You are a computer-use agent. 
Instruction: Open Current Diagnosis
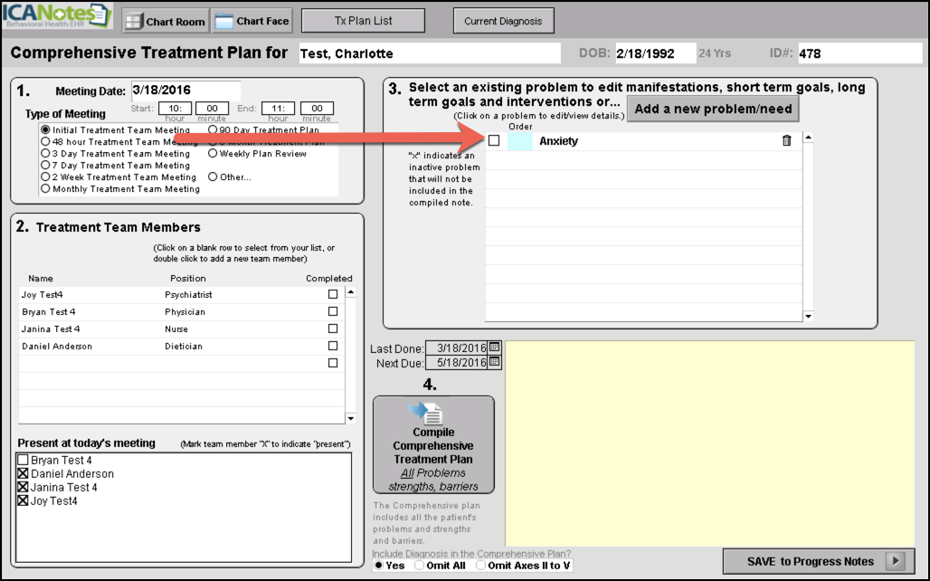click(x=502, y=21)
